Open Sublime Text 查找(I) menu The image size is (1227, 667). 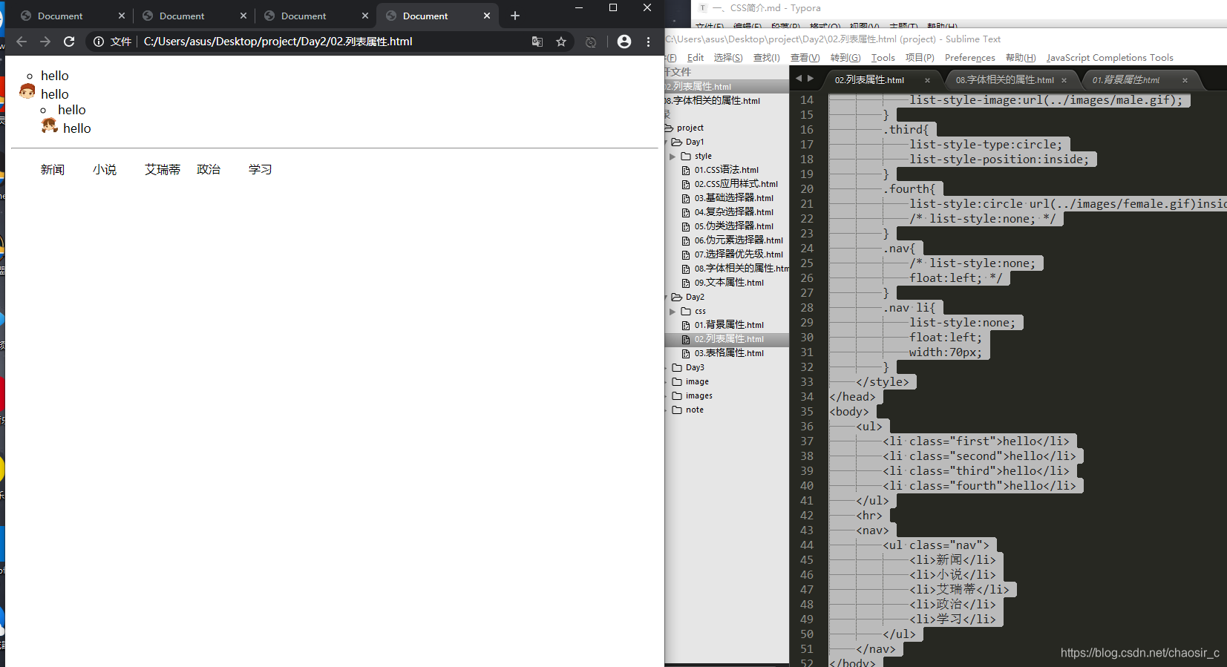pos(767,58)
